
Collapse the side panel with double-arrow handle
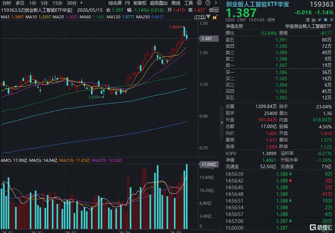pyautogui.click(x=222, y=123)
